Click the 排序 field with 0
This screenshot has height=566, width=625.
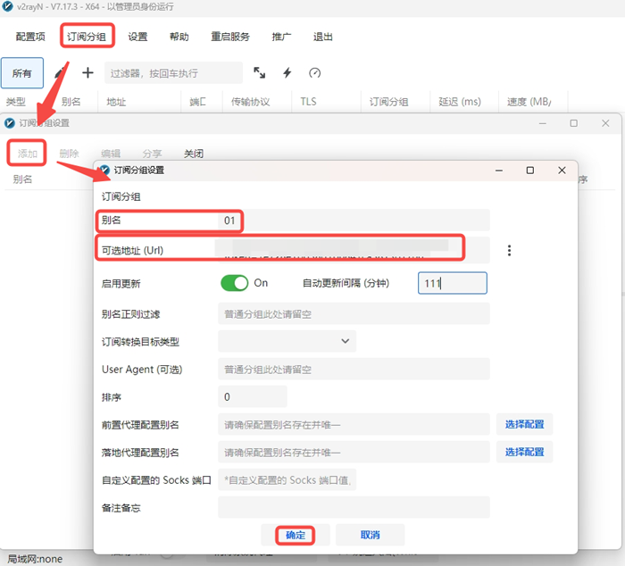[253, 396]
